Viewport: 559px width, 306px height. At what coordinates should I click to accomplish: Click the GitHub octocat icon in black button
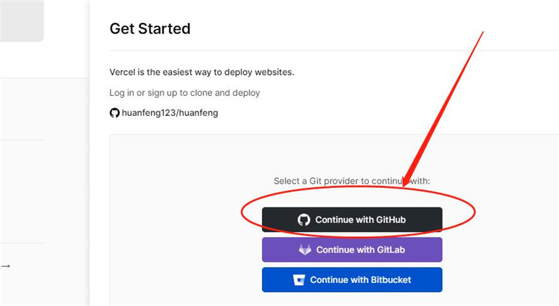(x=304, y=219)
